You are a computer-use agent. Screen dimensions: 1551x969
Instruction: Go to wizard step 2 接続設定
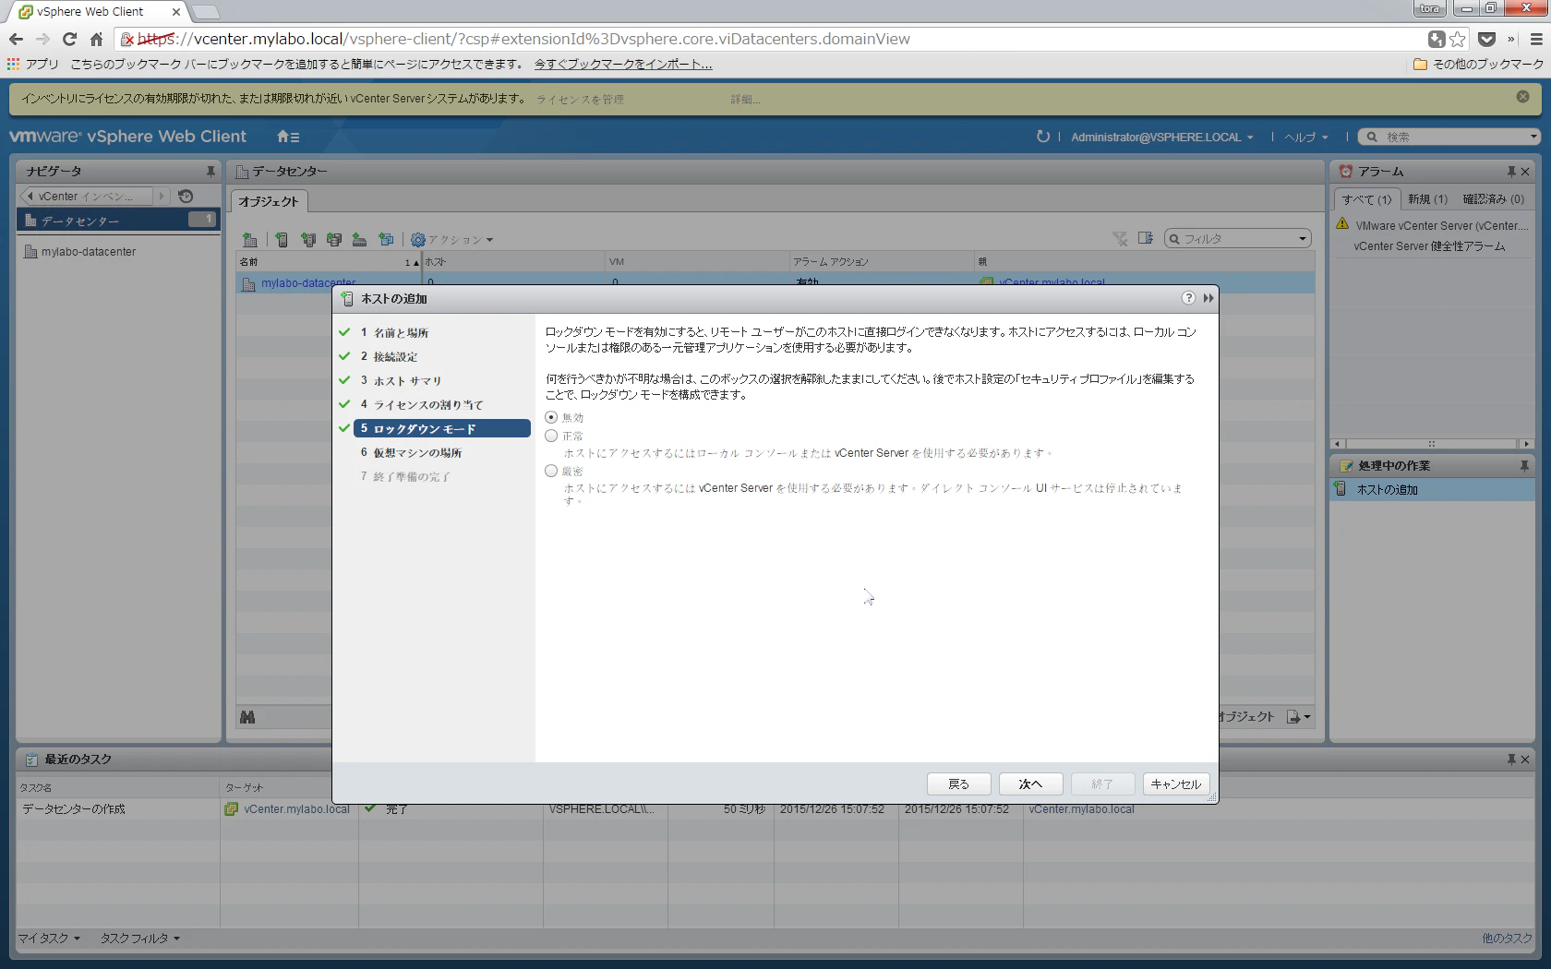[x=395, y=356]
